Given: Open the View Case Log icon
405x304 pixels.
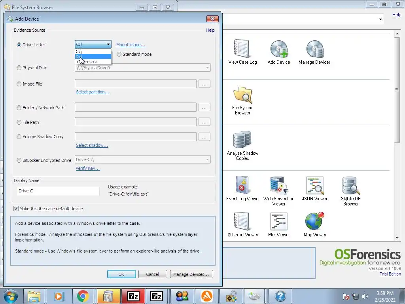Looking at the screenshot, I should pos(242,52).
